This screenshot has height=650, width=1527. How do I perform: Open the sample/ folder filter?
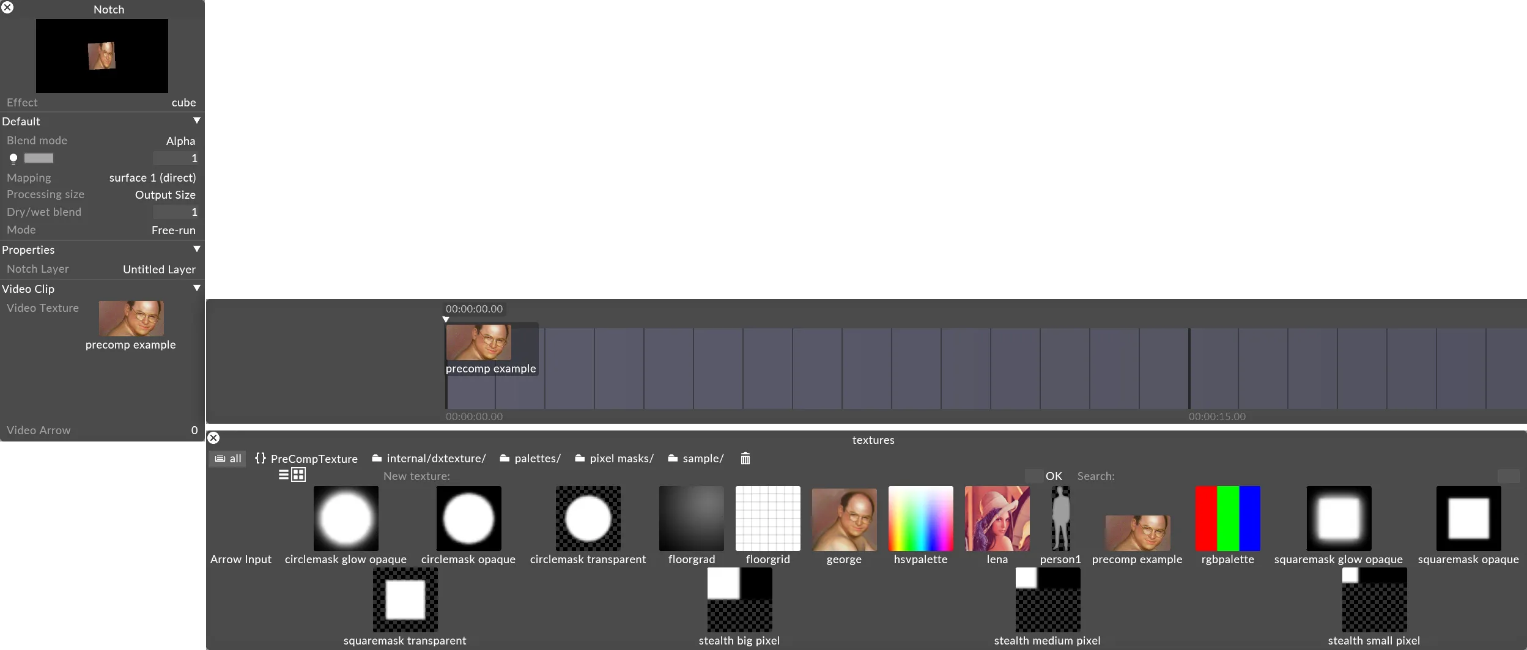(x=696, y=459)
